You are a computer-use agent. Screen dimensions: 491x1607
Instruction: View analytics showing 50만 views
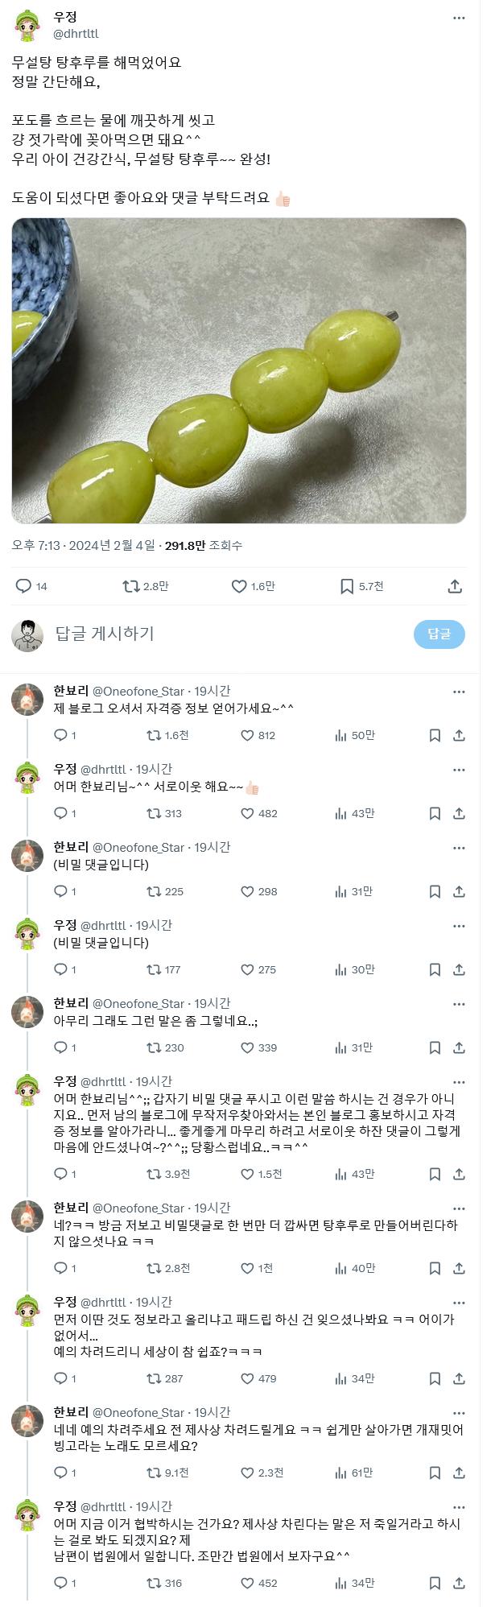pos(341,735)
